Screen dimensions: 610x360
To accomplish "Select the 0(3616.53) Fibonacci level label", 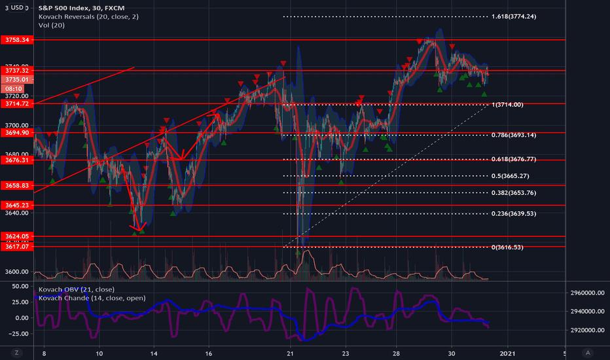I will [507, 247].
